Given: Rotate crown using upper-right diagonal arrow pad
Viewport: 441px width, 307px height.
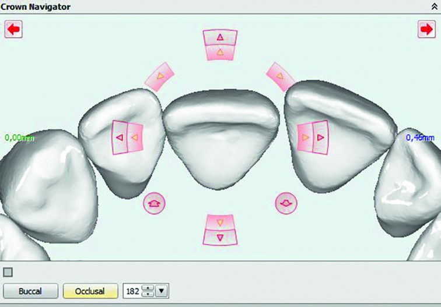Looking at the screenshot, I should coord(280,76).
